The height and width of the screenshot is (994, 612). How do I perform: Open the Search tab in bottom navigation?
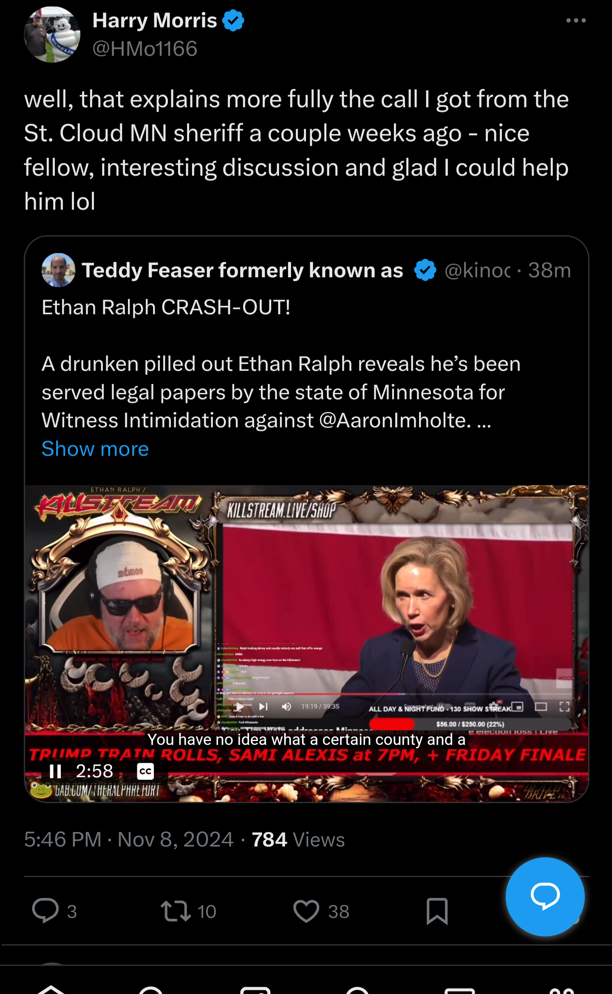click(152, 989)
